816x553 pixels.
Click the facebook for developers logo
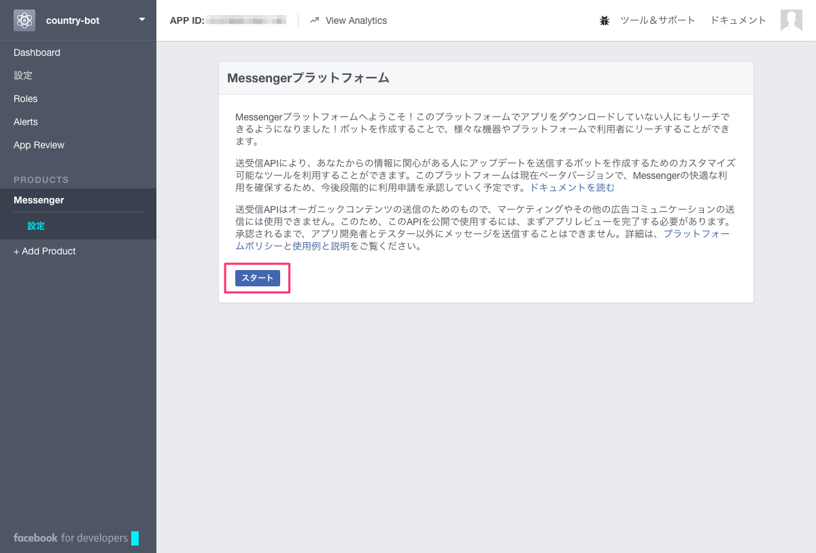coord(71,538)
